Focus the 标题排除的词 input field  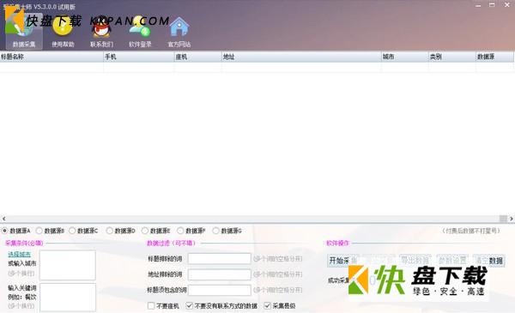[x=220, y=258]
